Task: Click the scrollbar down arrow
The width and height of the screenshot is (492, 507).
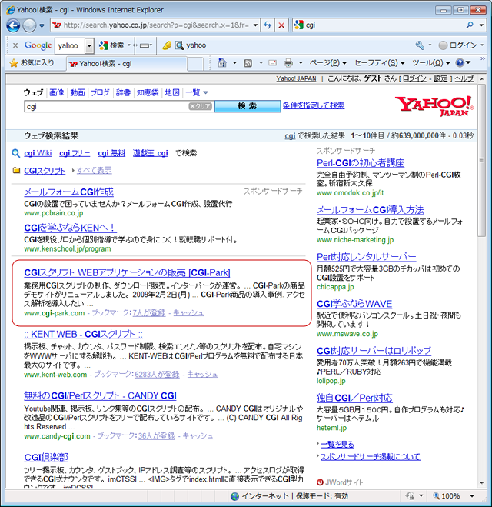Action: pyautogui.click(x=482, y=483)
